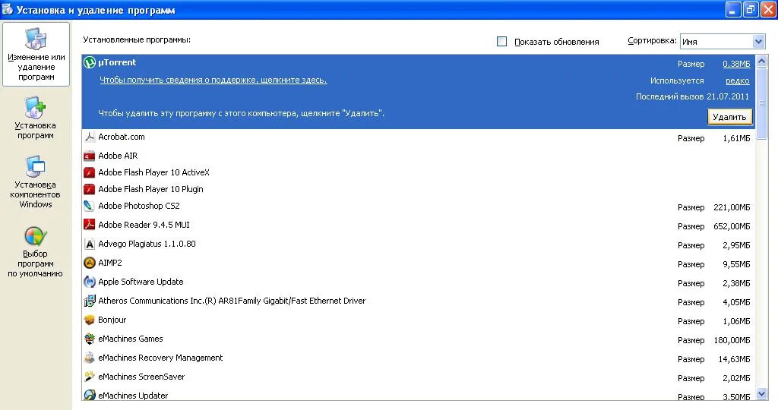Screen dimensions: 778x410
Task: Select 'eMachines Games' entry
Action: 419,339
